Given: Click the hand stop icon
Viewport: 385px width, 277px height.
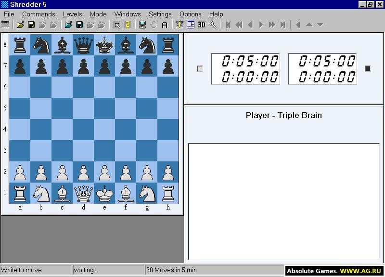Looking at the screenshot, I should point(154,25).
